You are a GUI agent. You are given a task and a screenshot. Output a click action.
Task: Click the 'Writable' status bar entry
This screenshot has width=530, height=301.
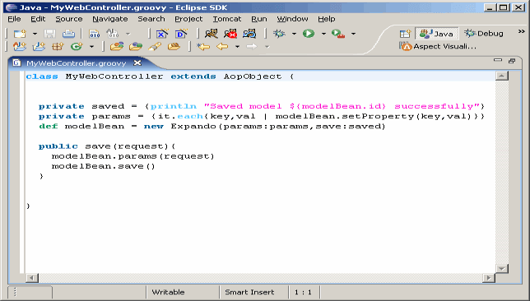pyautogui.click(x=168, y=292)
